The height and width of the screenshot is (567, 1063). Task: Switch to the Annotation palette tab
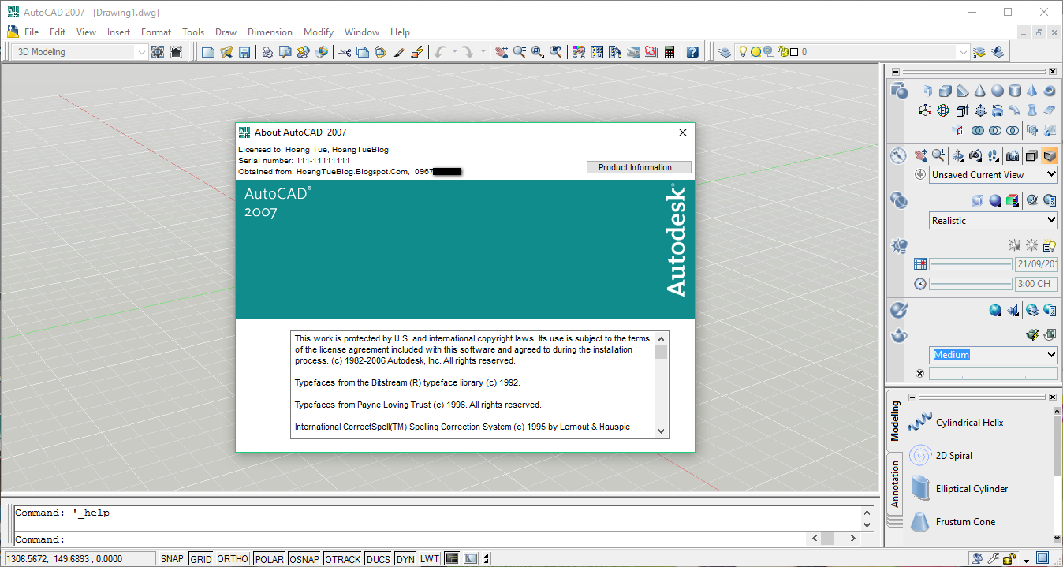click(894, 484)
